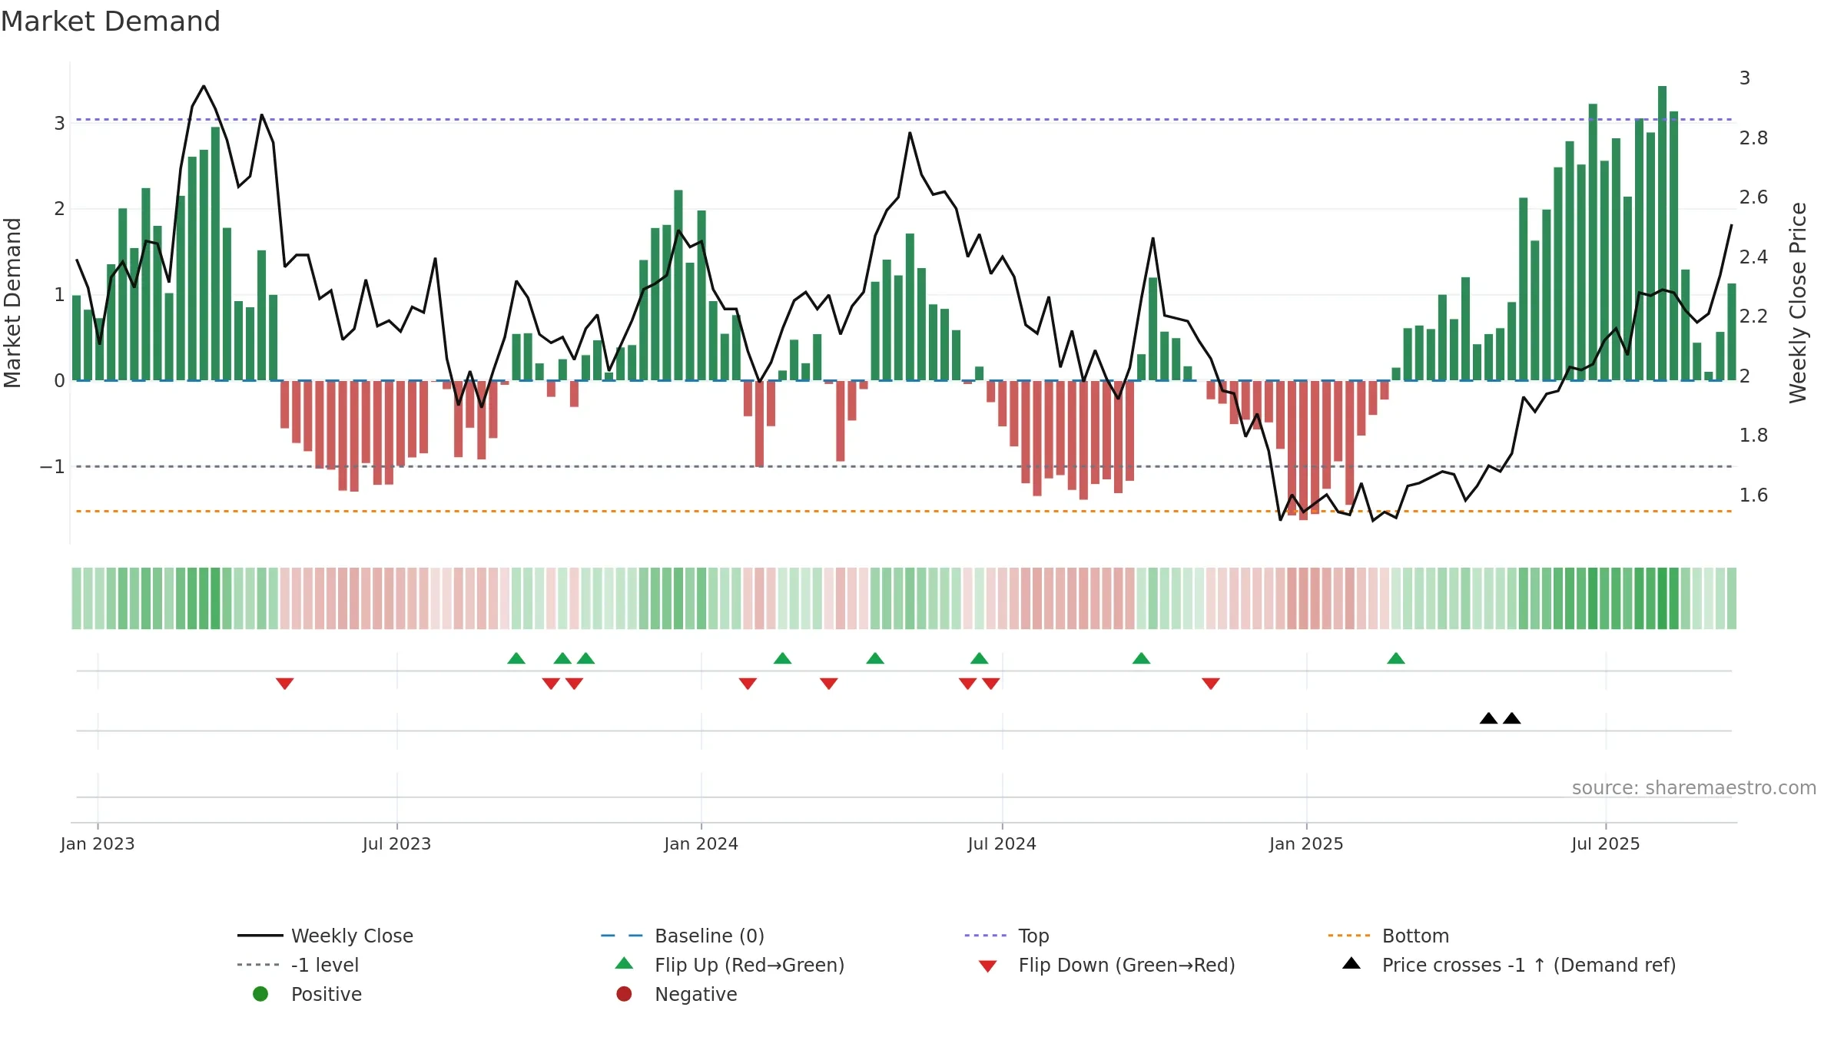This screenshot has width=1844, height=1037.
Task: Click the red Flip Down triangle legend icon
Action: [x=988, y=966]
